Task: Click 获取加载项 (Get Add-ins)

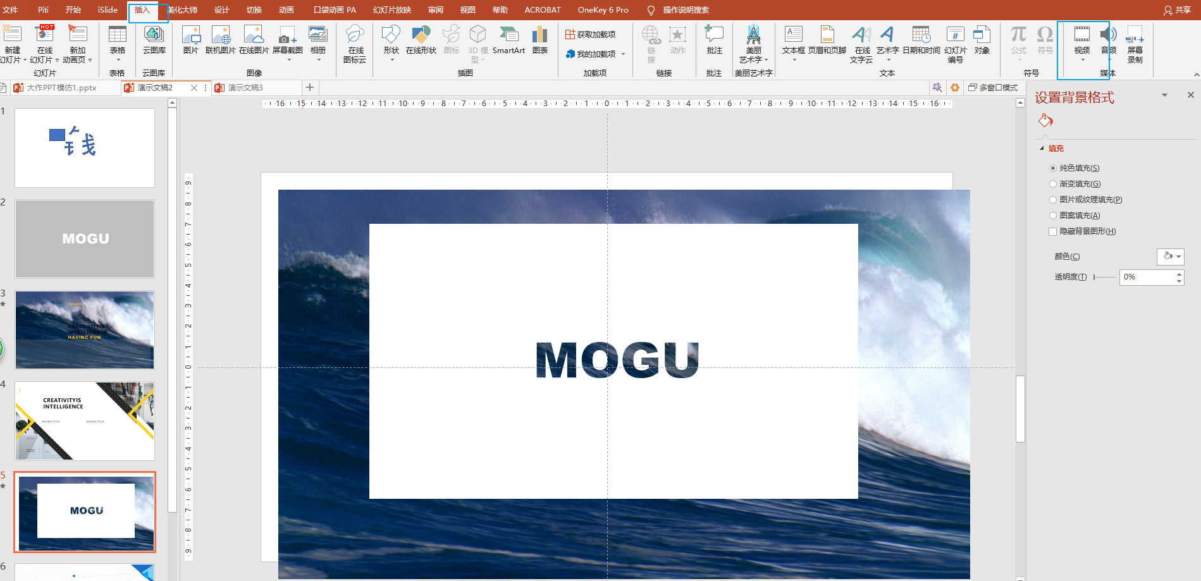Action: (x=591, y=35)
